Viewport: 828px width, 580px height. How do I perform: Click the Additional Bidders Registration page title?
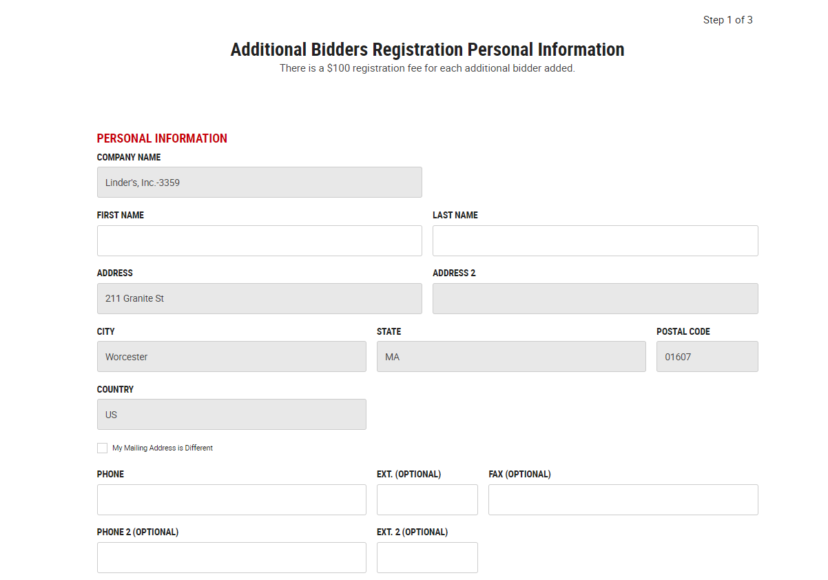click(x=427, y=49)
